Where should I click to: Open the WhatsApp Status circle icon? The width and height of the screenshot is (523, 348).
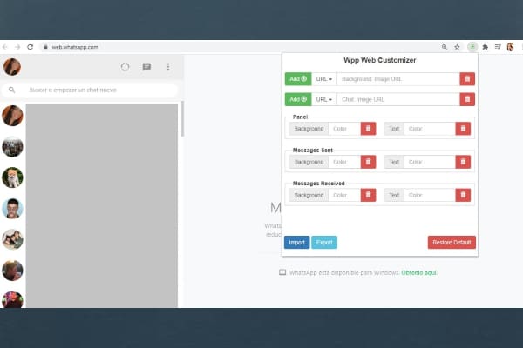(x=125, y=67)
